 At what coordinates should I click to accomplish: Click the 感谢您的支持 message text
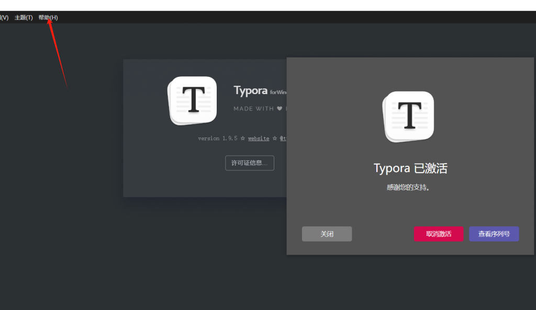pos(408,187)
